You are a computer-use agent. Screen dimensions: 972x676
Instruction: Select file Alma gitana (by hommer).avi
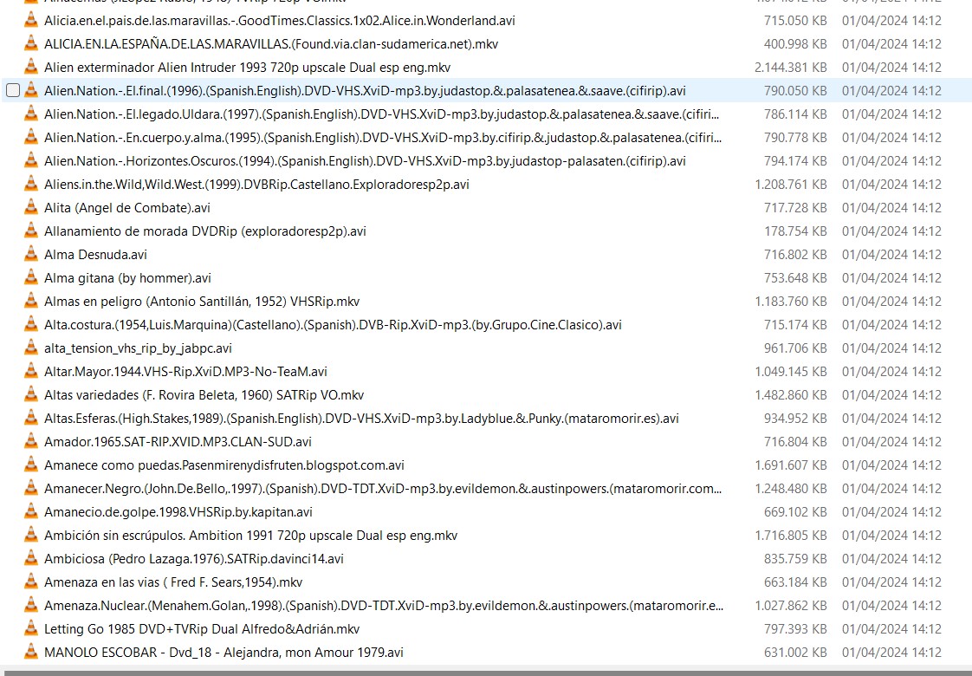pos(127,278)
